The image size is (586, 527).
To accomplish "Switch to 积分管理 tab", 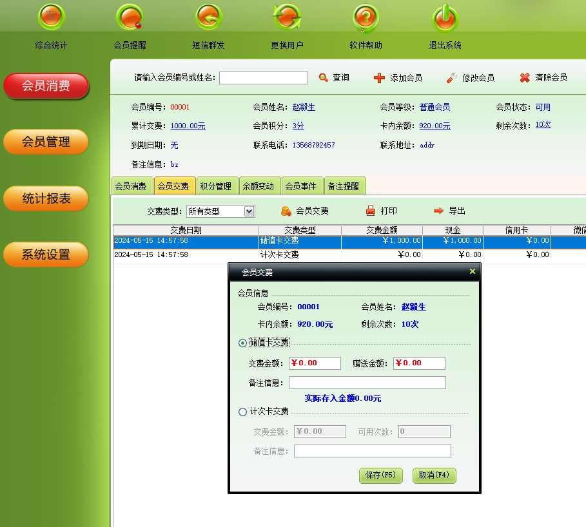I will [215, 186].
